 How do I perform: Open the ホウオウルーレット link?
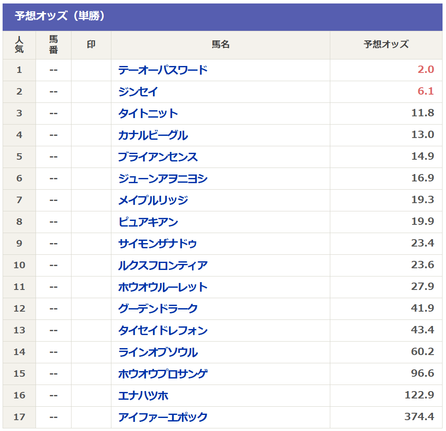coord(163,287)
